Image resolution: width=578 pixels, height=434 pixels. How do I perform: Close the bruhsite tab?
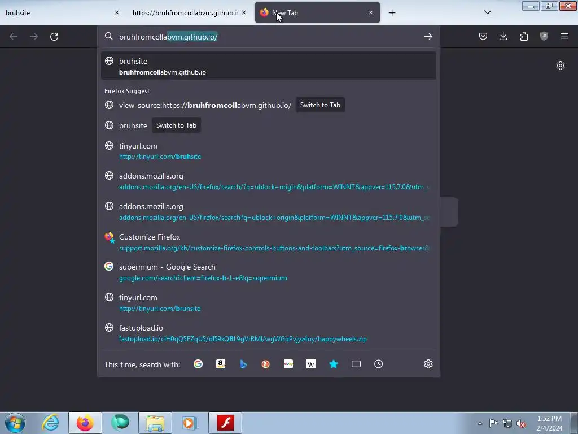click(117, 13)
